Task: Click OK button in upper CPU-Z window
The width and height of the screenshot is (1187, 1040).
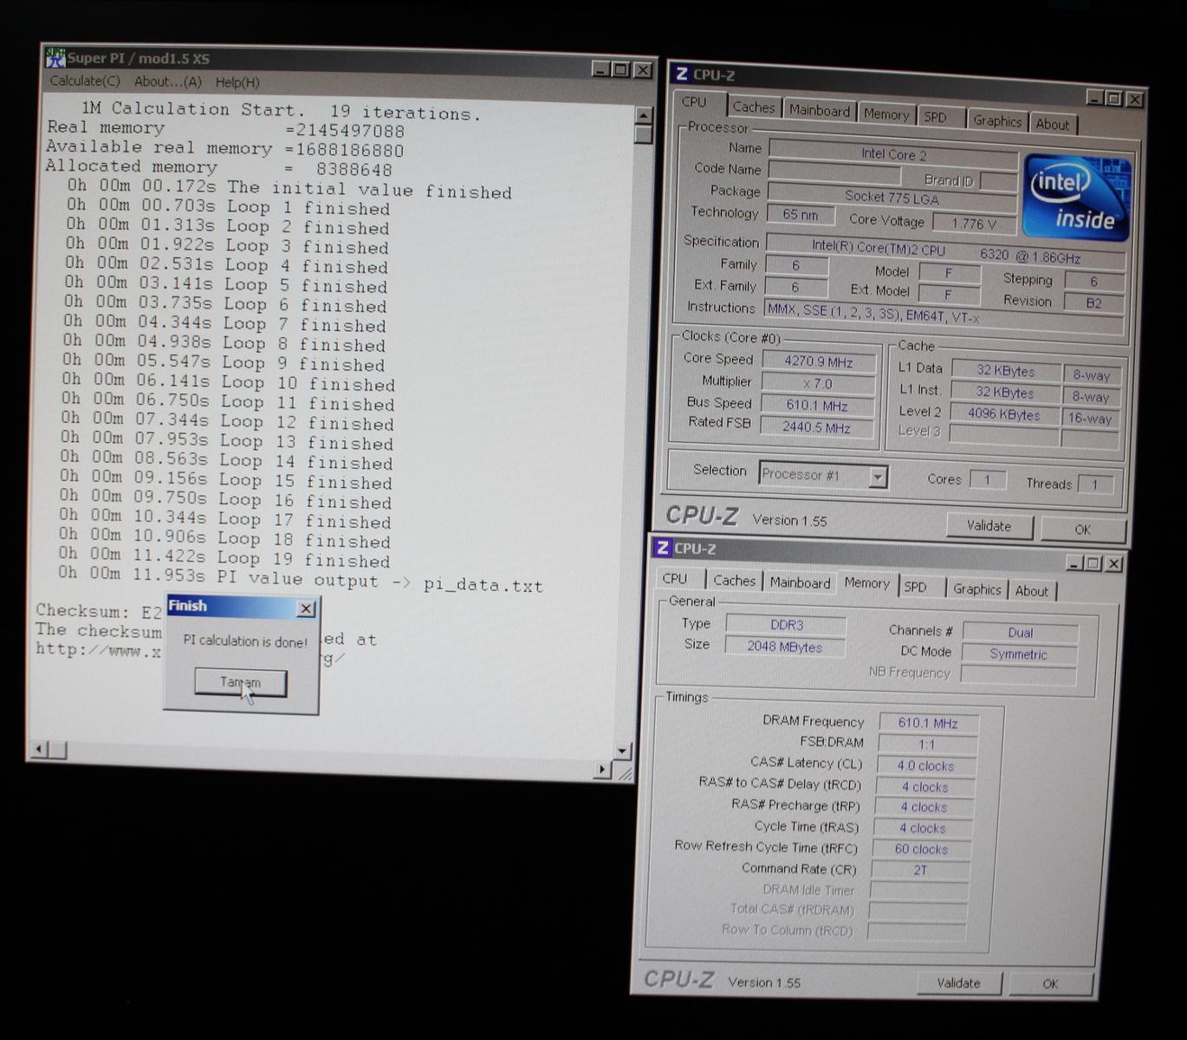Action: coord(1083,530)
